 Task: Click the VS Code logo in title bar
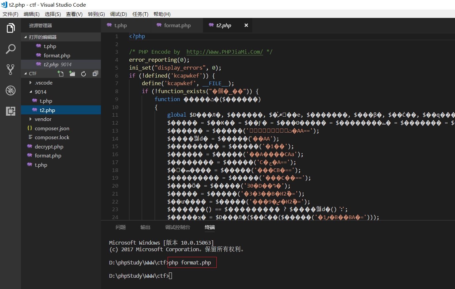[4, 5]
